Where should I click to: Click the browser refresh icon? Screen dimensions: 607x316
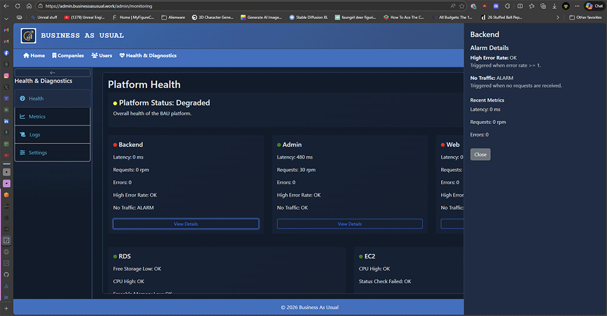point(28,6)
